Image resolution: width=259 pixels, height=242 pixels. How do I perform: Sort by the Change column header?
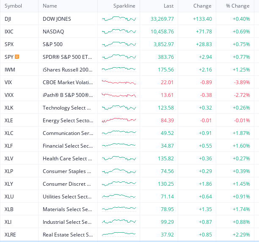pyautogui.click(x=202, y=6)
